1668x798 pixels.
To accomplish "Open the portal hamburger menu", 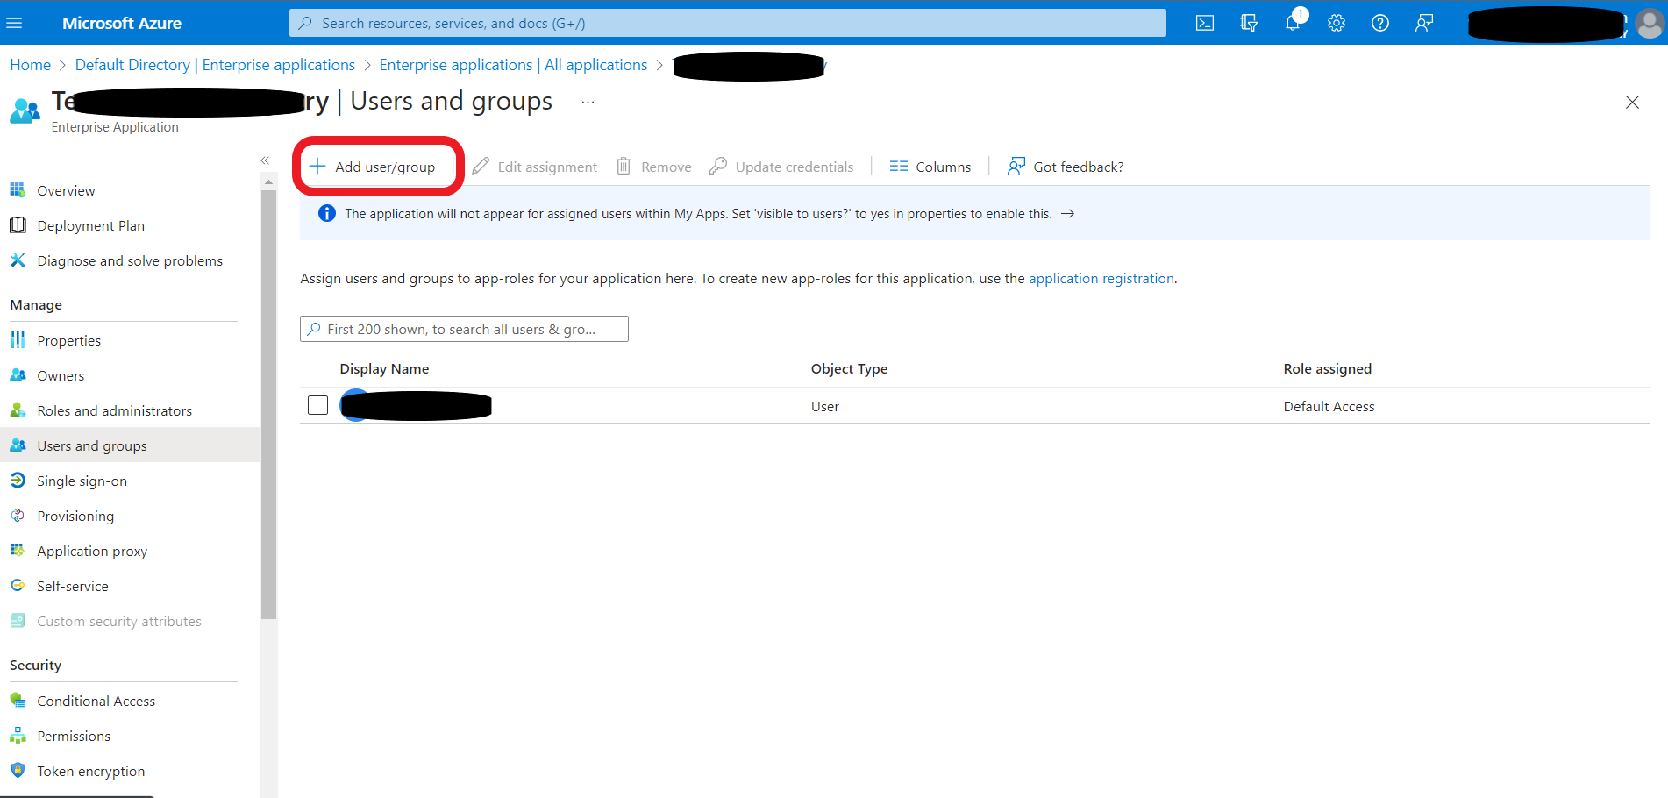I will point(14,23).
